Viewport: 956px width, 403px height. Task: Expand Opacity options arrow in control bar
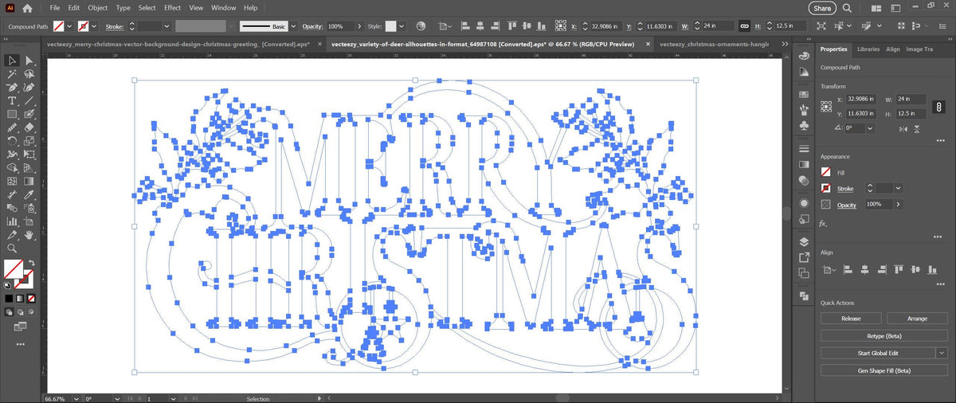point(359,26)
